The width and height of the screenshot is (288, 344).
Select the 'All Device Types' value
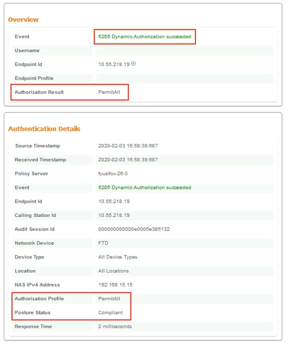[x=118, y=257]
